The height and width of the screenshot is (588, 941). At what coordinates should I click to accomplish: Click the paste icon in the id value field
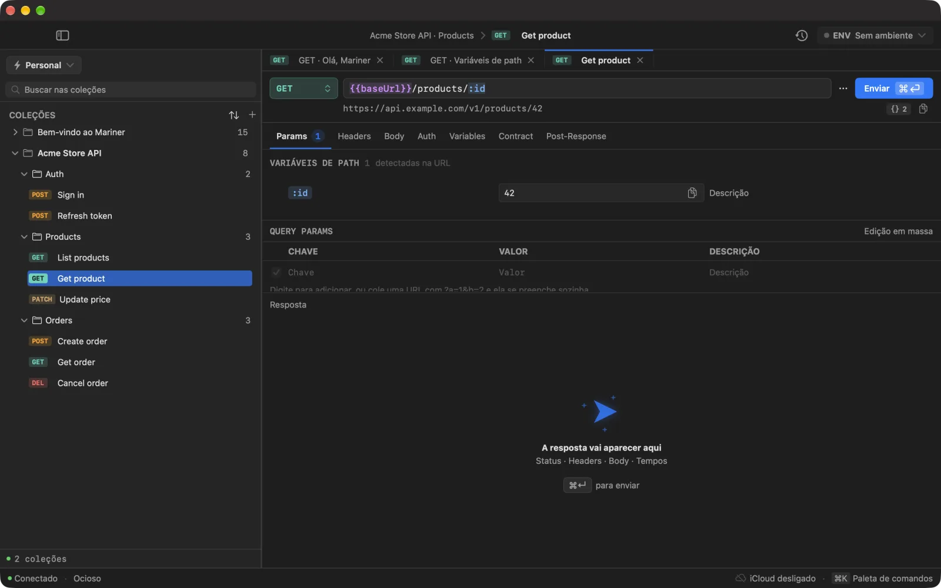pyautogui.click(x=692, y=193)
